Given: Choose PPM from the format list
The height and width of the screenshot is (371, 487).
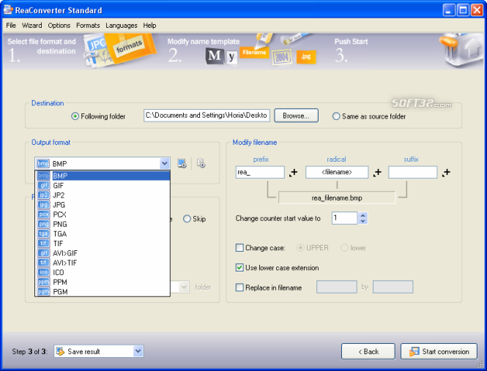Looking at the screenshot, I should pos(103,282).
